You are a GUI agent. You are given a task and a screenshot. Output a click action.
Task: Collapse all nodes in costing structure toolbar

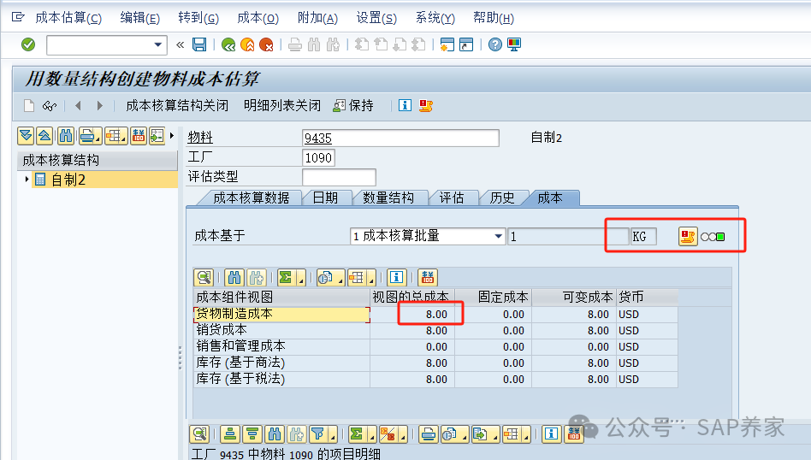[45, 136]
